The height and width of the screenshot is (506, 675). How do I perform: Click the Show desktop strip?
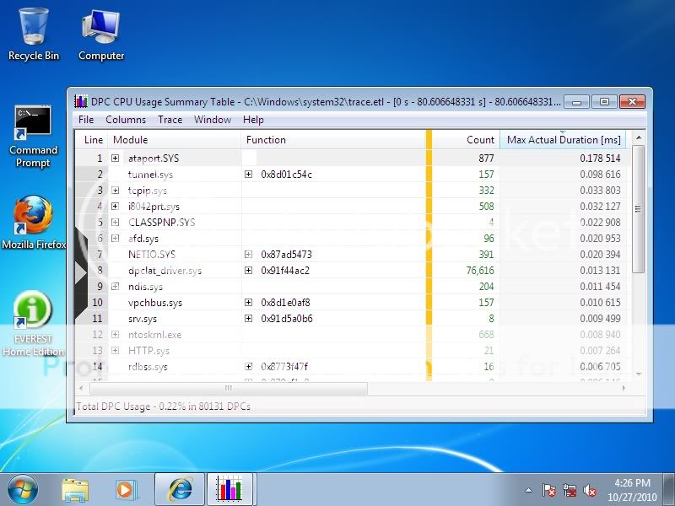click(x=668, y=490)
